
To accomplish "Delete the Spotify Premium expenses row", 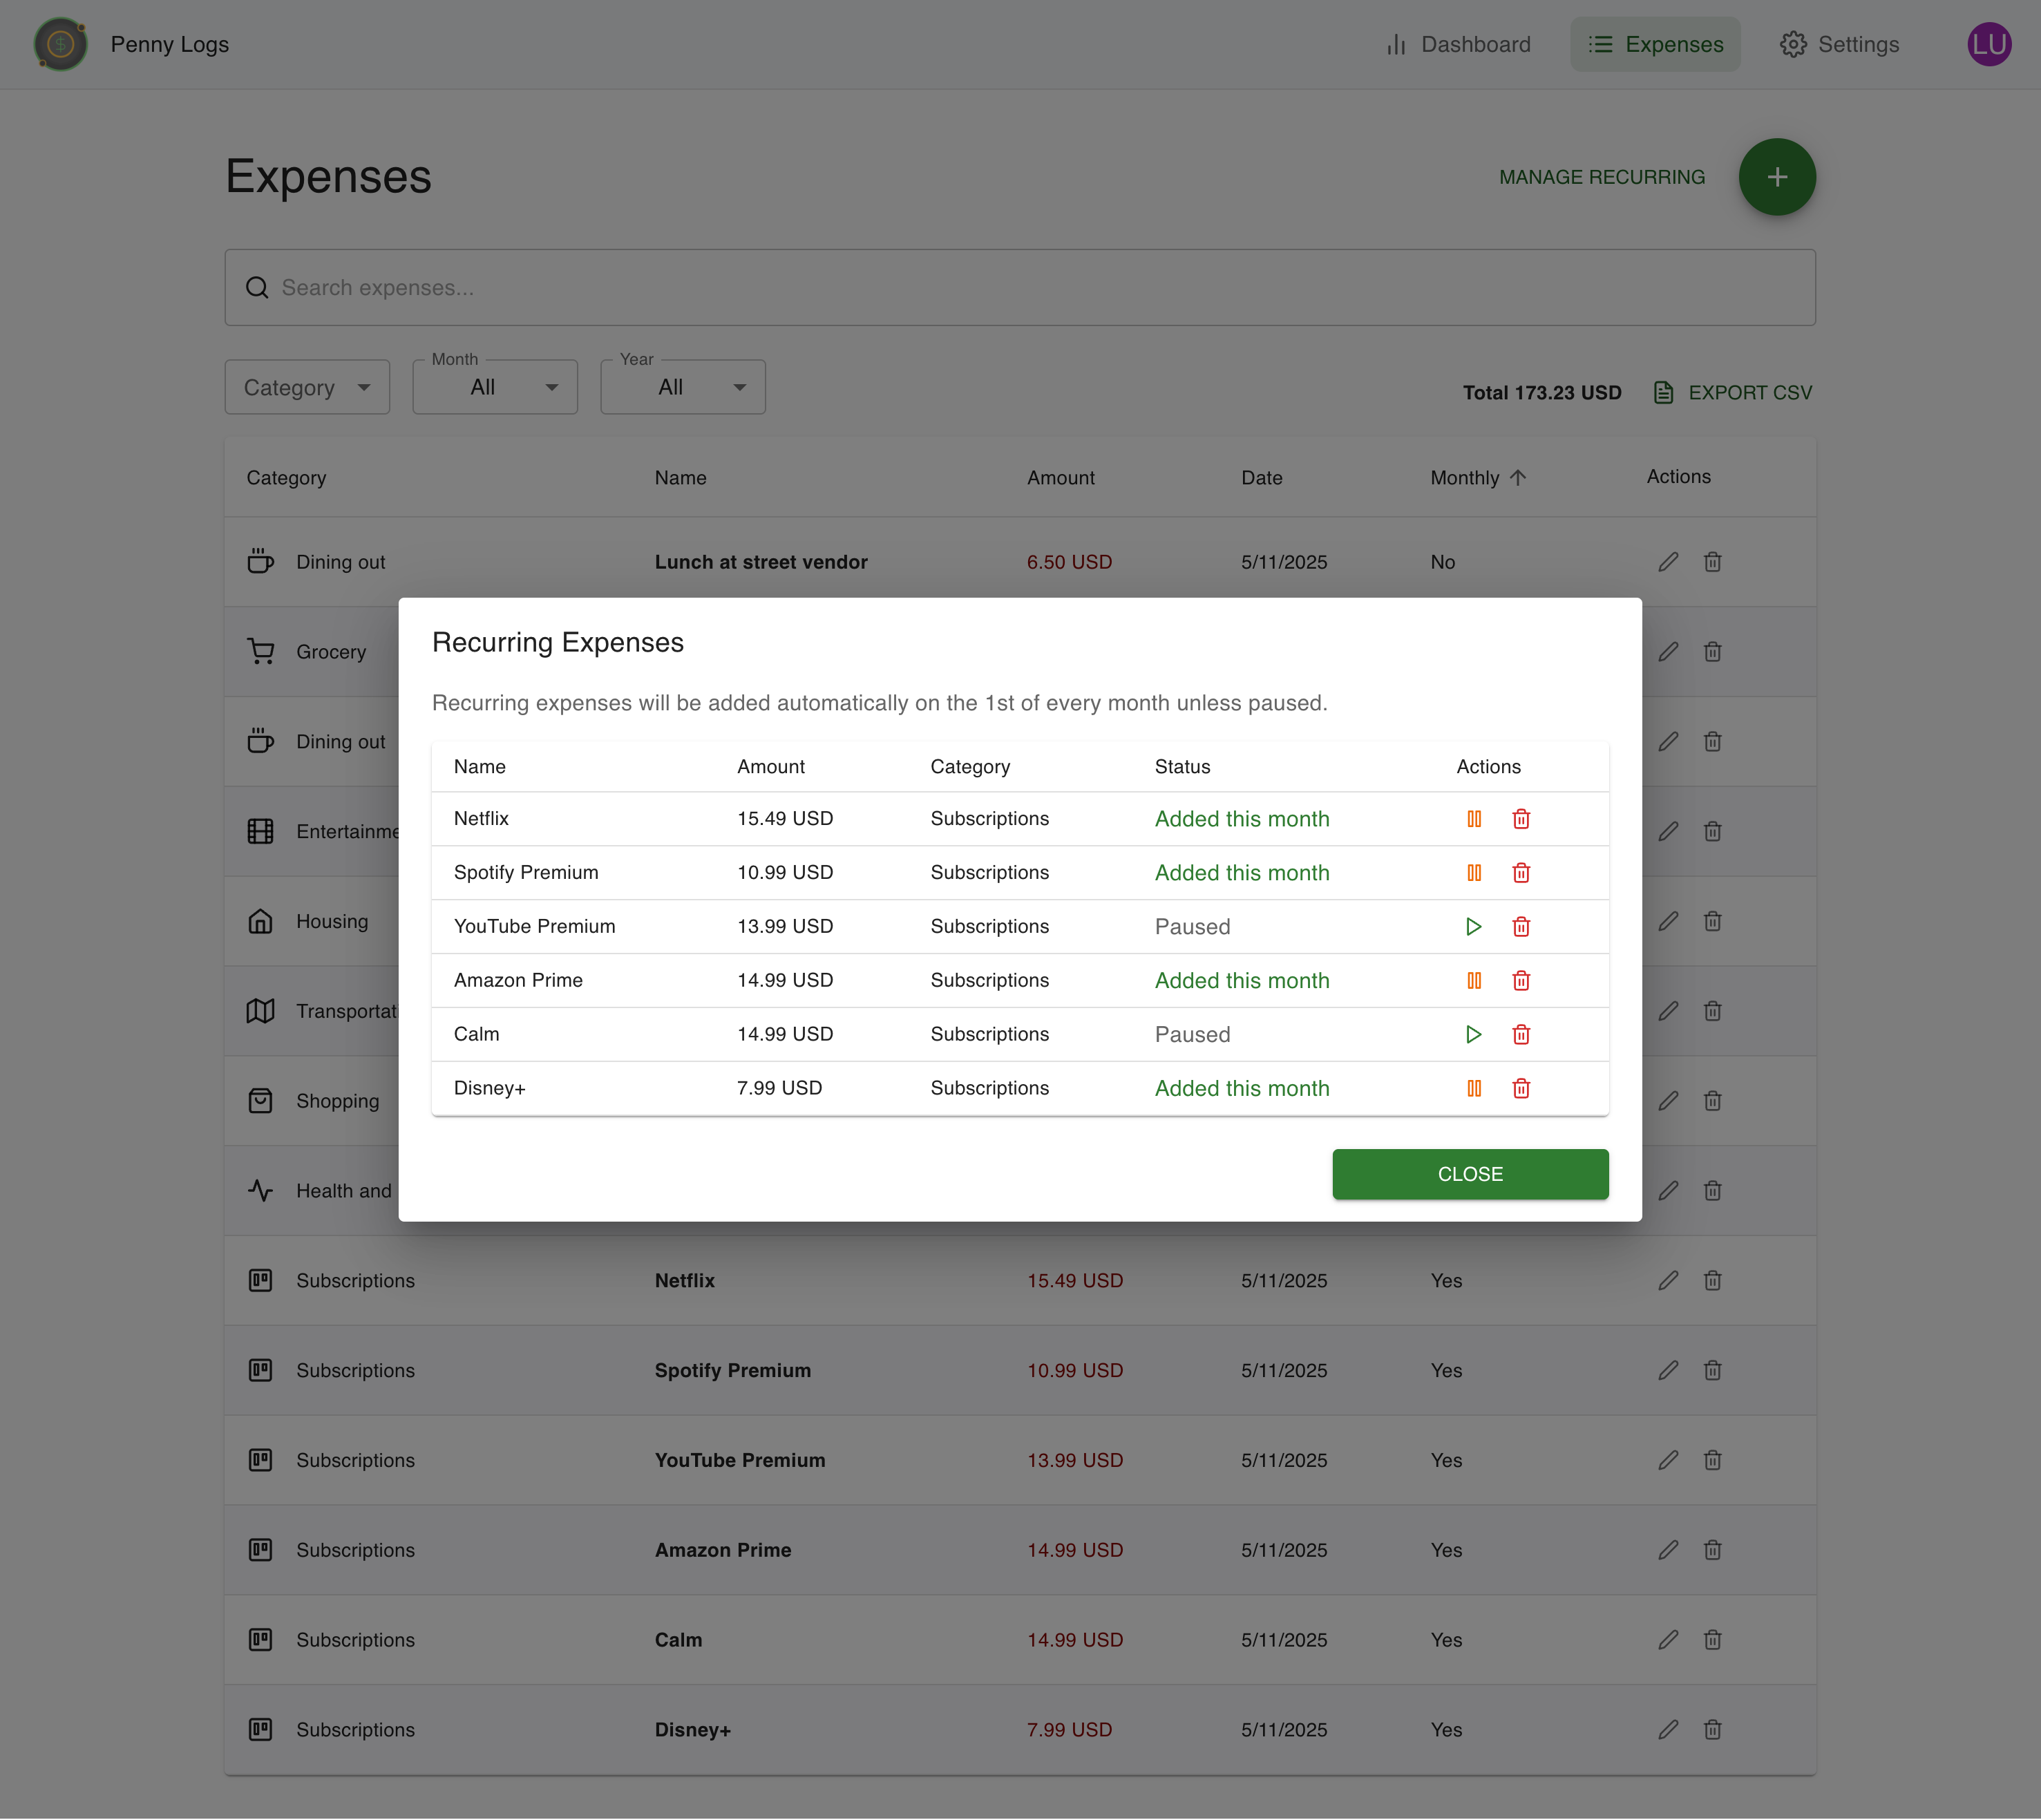I will tap(1712, 1371).
